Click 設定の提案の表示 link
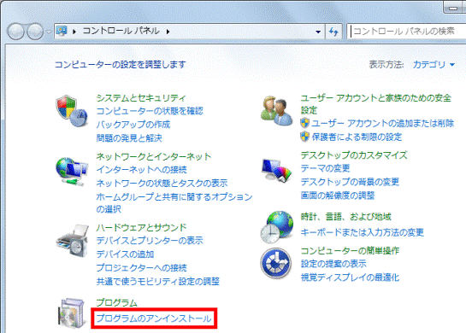This screenshot has width=466, height=333. click(333, 264)
